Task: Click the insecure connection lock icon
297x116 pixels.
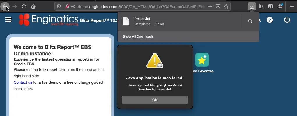Action: (x=67, y=6)
